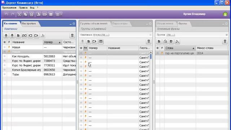Open statistics bar chart in the purple toolbar
Screen dimensions: 231x130
(39, 14)
